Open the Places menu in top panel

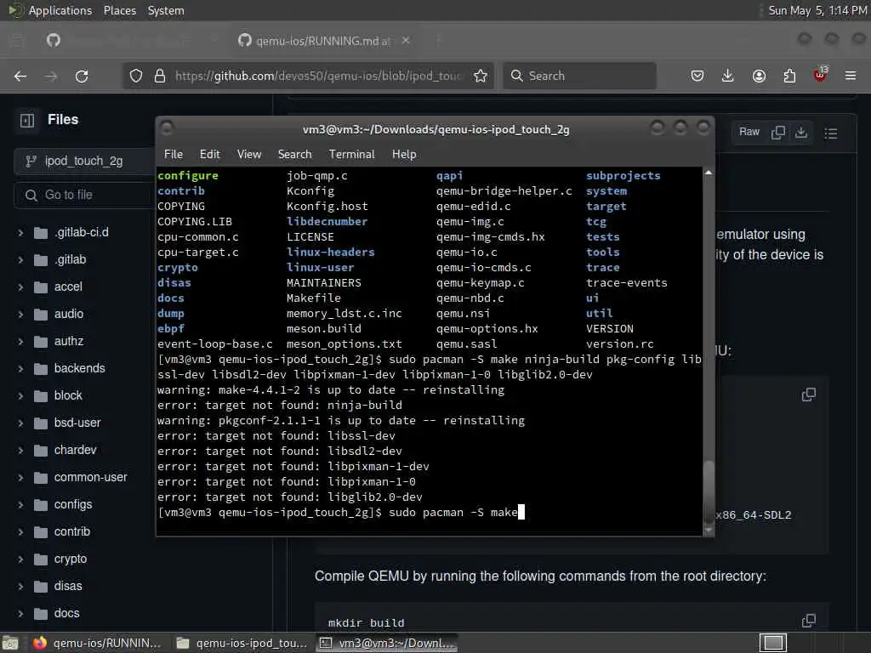click(x=119, y=10)
